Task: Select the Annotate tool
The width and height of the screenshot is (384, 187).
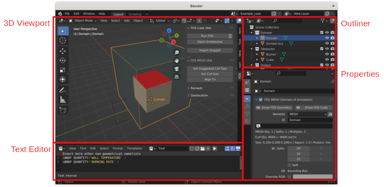Action: coord(63,90)
